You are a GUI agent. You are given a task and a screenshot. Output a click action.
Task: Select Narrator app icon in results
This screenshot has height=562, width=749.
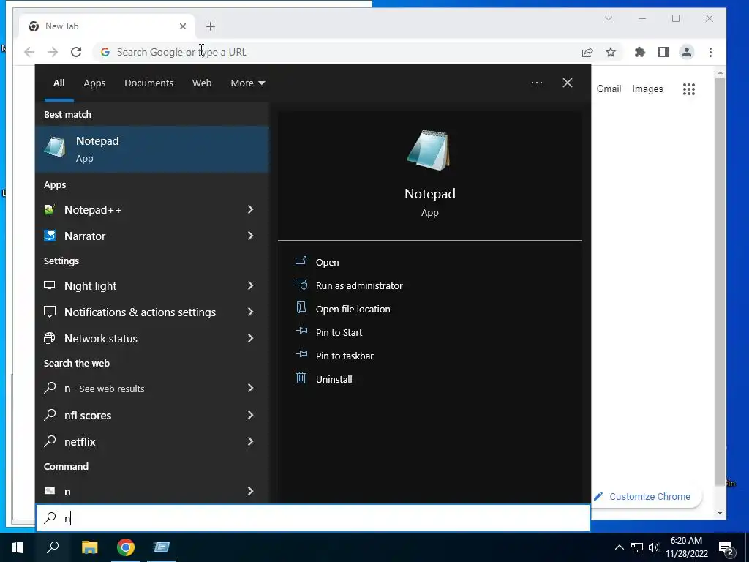coord(49,236)
